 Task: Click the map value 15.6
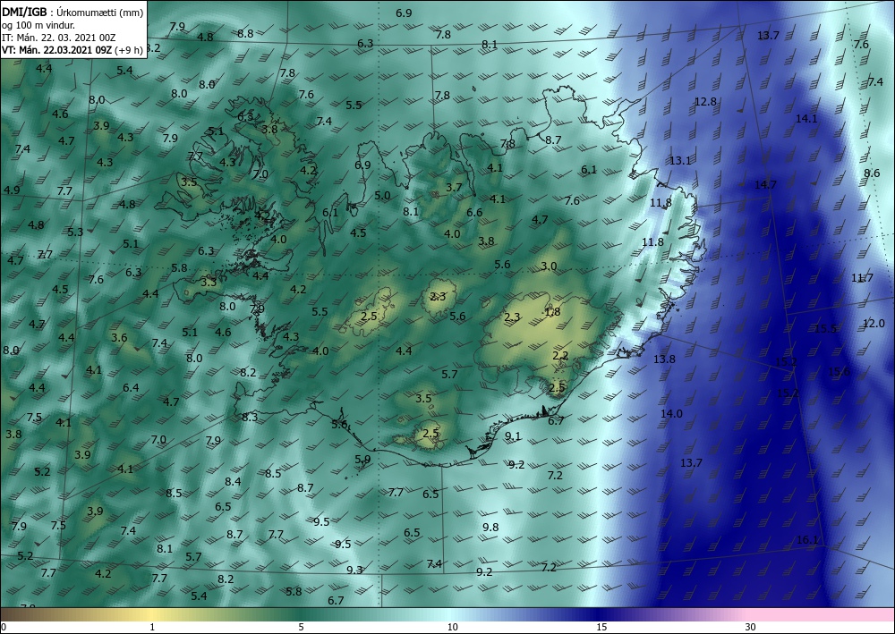tap(839, 372)
